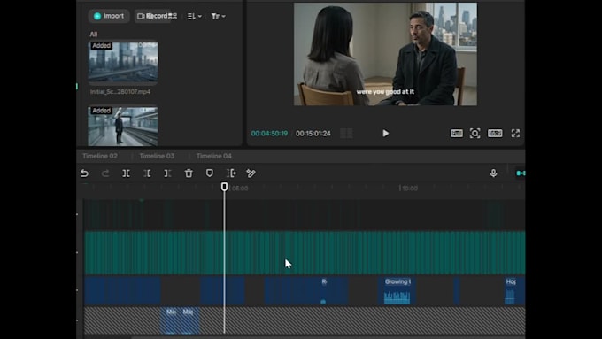Switch to Timeline 04 tab
602x339 pixels.
(214, 156)
